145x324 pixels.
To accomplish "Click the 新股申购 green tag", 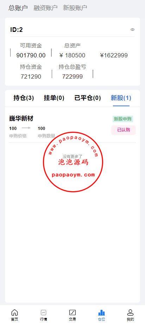I will tap(122, 119).
